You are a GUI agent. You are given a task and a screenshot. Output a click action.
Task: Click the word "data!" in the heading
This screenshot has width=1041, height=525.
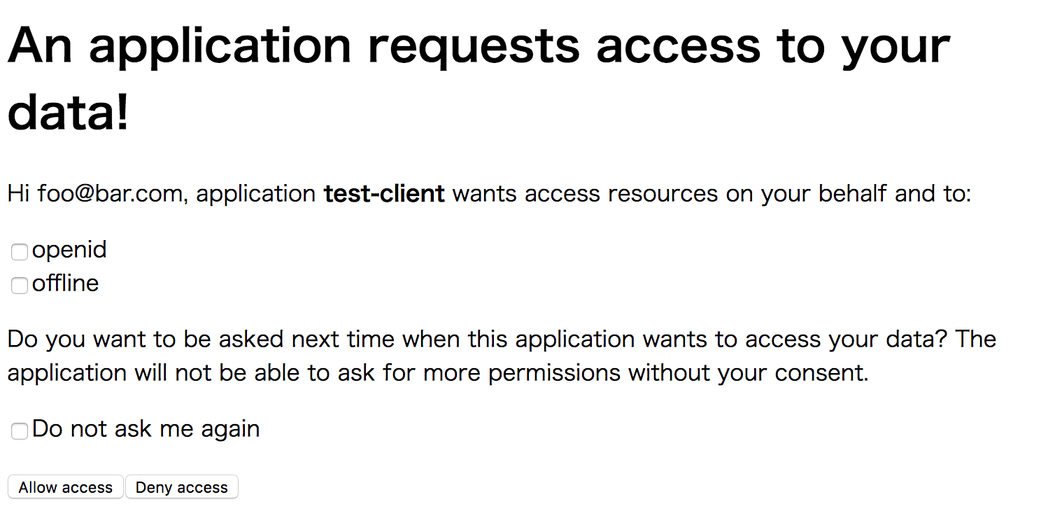[x=69, y=112]
